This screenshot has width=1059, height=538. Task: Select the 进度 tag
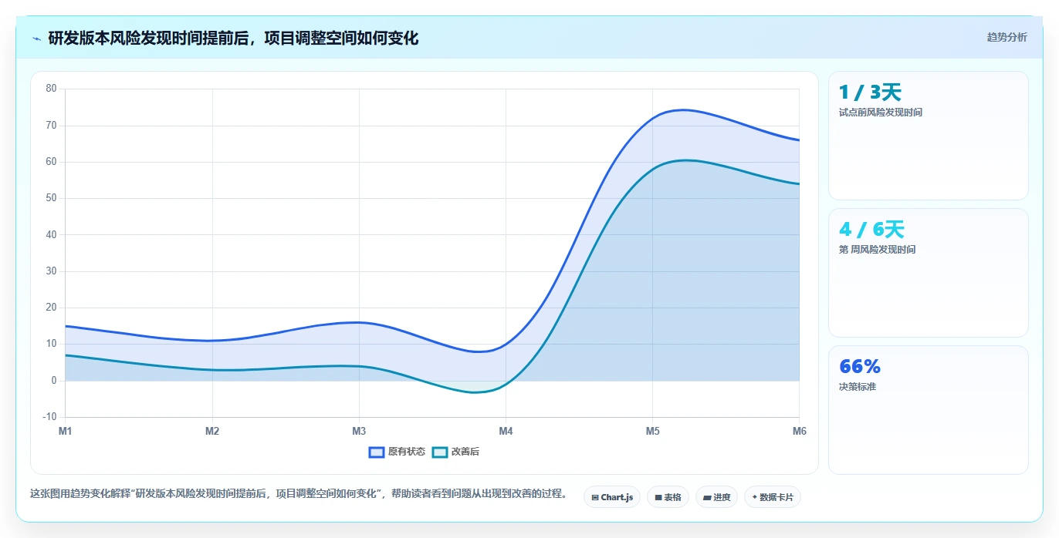pos(716,497)
